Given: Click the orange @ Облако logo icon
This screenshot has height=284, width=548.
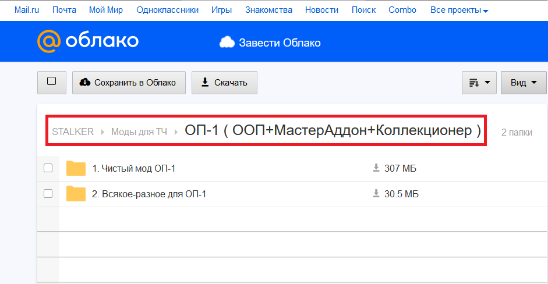Looking at the screenshot, I should coord(49,41).
